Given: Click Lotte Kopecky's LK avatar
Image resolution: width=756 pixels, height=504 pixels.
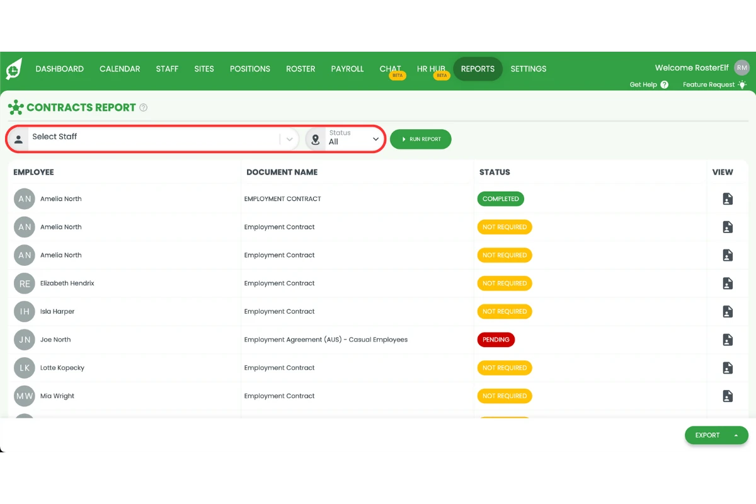Looking at the screenshot, I should pos(24,368).
